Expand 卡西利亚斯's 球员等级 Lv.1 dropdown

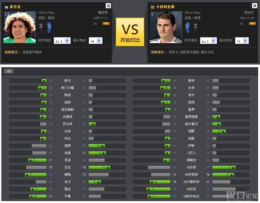click(213, 41)
